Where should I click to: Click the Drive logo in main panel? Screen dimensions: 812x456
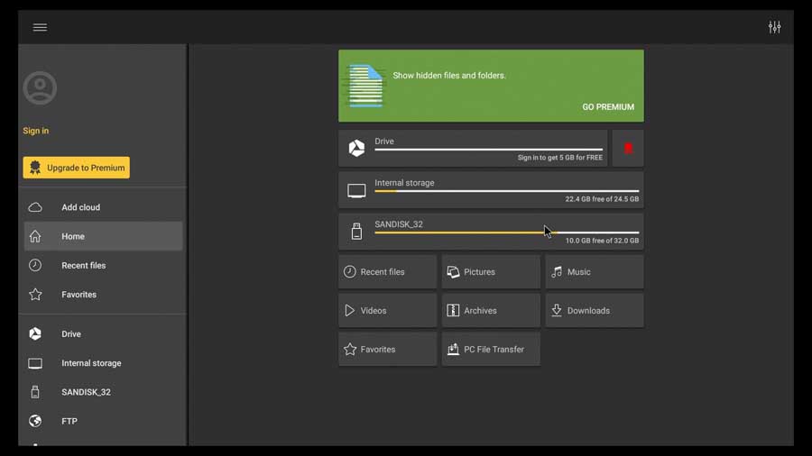click(x=356, y=149)
